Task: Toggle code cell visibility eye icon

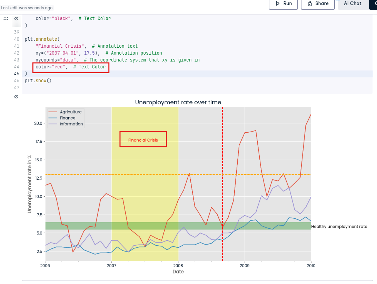Action: [x=16, y=19]
